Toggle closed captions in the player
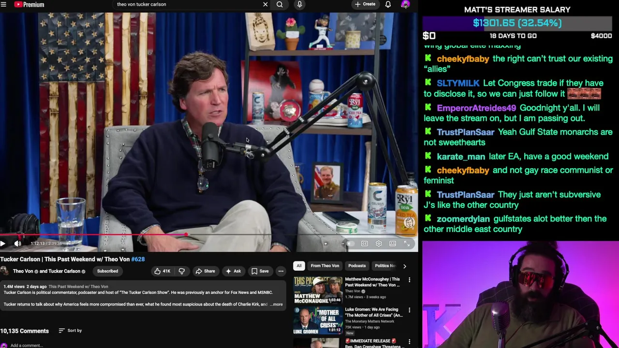This screenshot has width=619, height=348. pos(365,244)
